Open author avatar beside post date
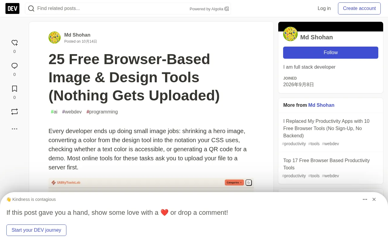388x242 pixels. coord(55,38)
